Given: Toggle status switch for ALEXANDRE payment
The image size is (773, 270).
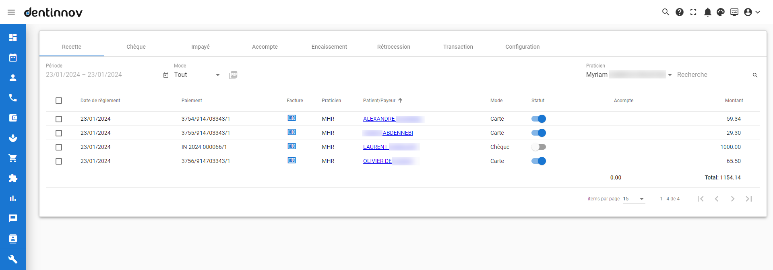Looking at the screenshot, I should [x=539, y=119].
